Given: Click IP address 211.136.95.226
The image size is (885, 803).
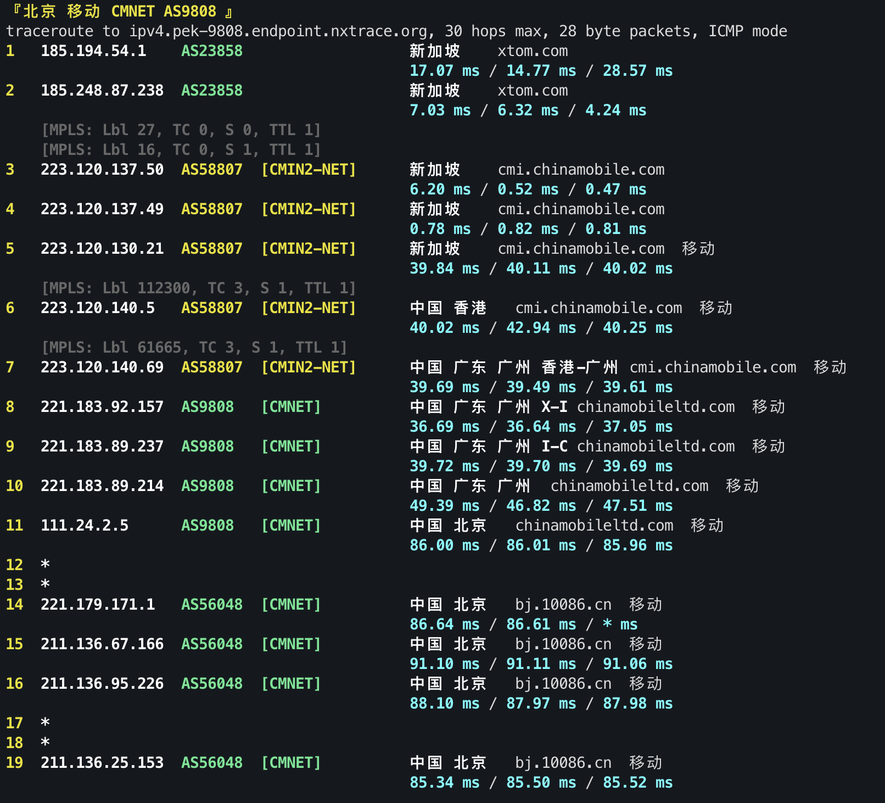Looking at the screenshot, I should point(102,684).
